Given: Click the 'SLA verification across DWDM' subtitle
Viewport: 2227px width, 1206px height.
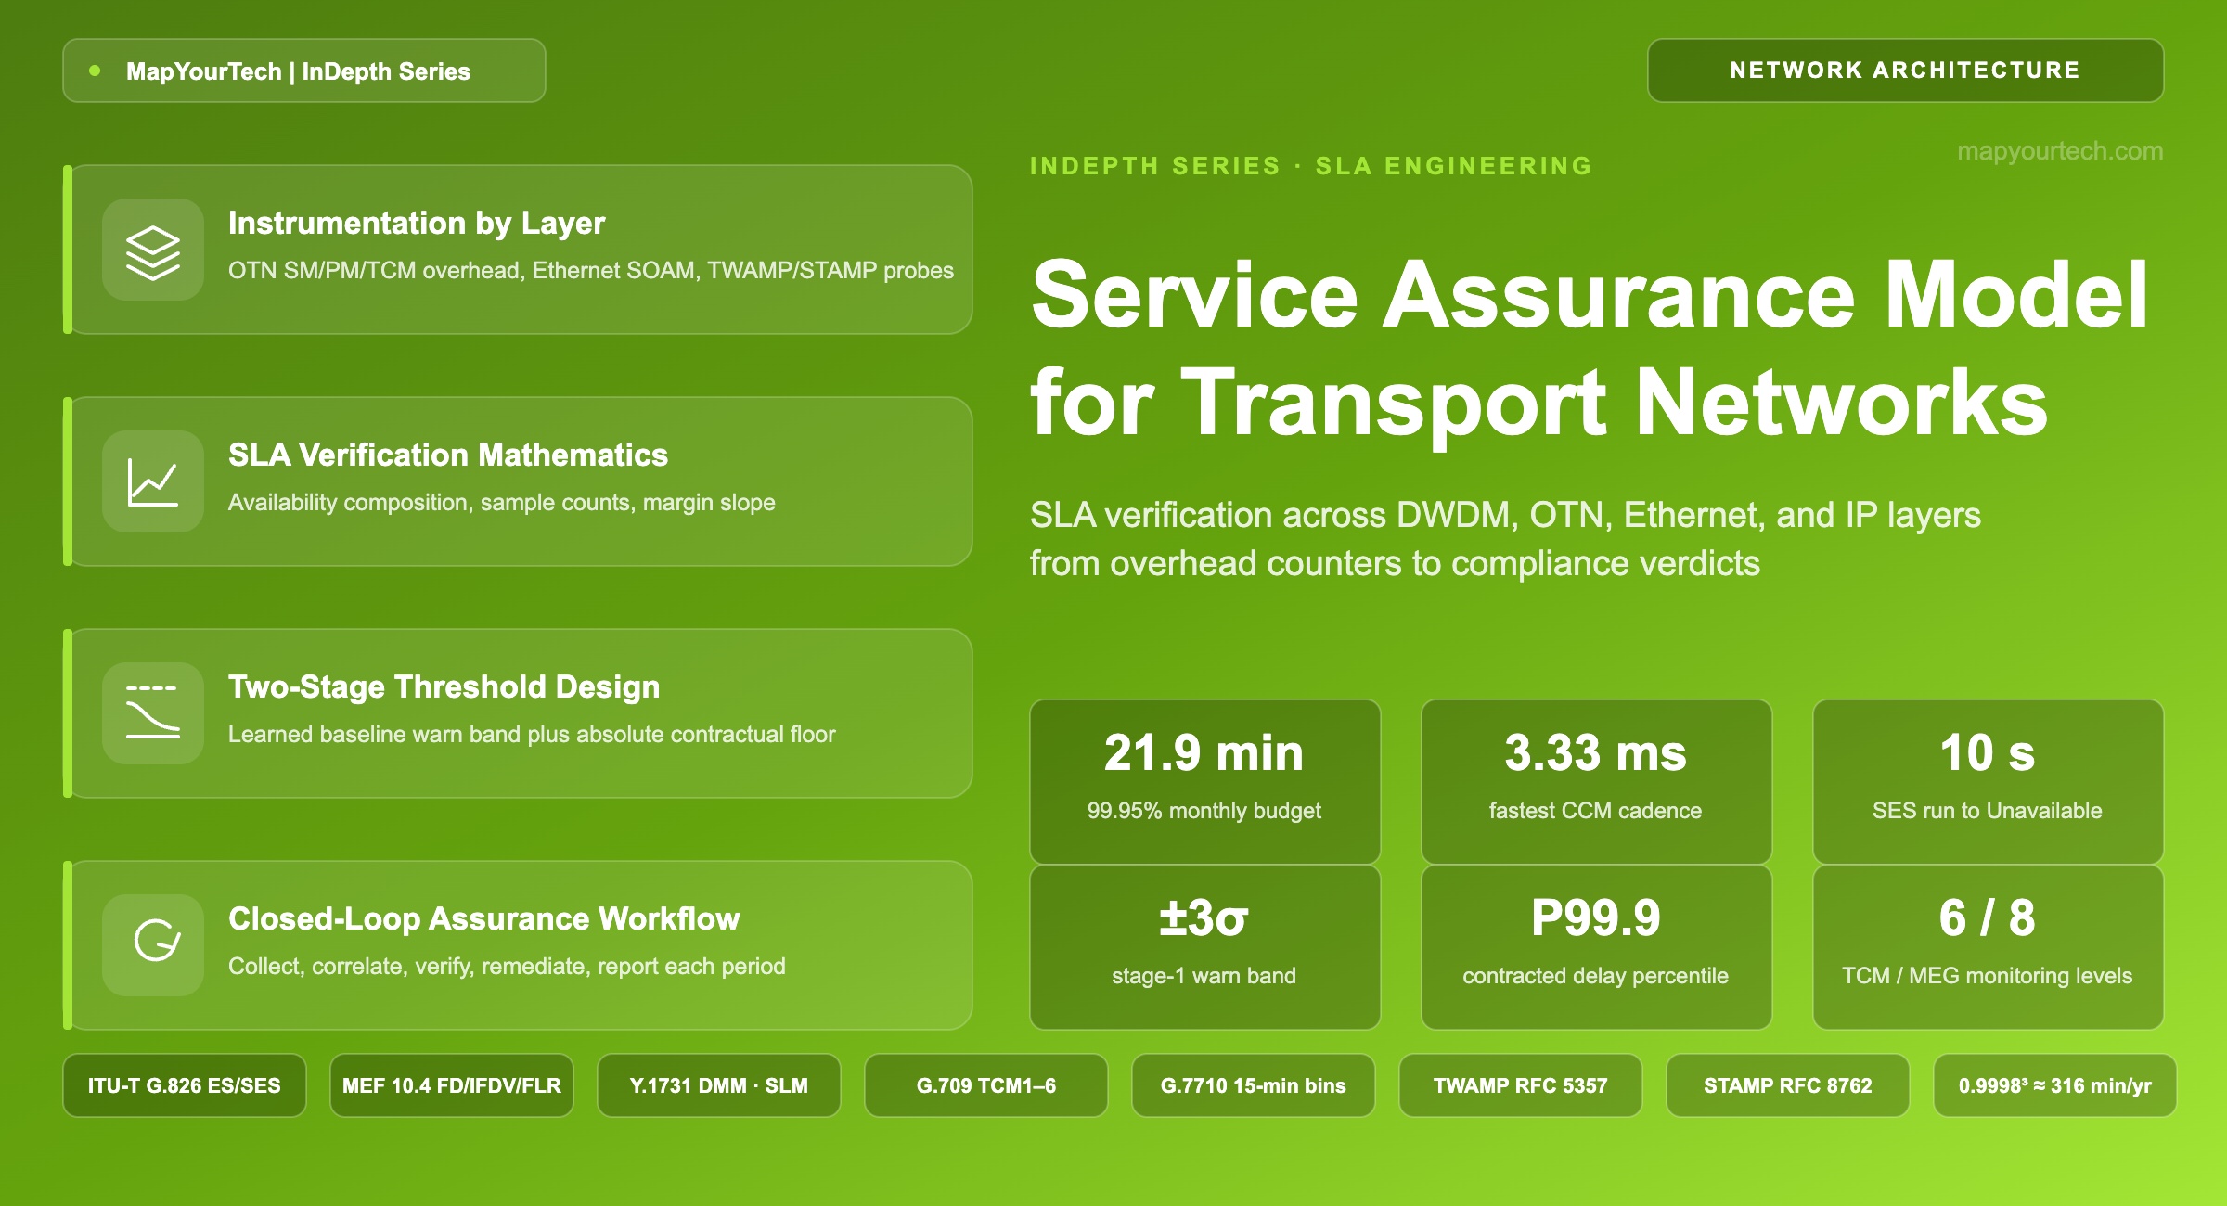Looking at the screenshot, I should (x=1505, y=515).
